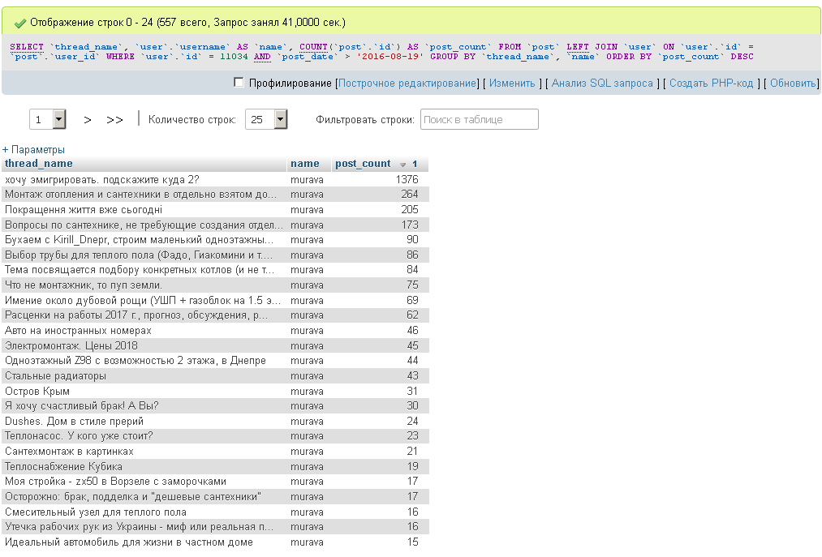
Task: Open the Анализ SQL запроса link
Action: pos(602,84)
